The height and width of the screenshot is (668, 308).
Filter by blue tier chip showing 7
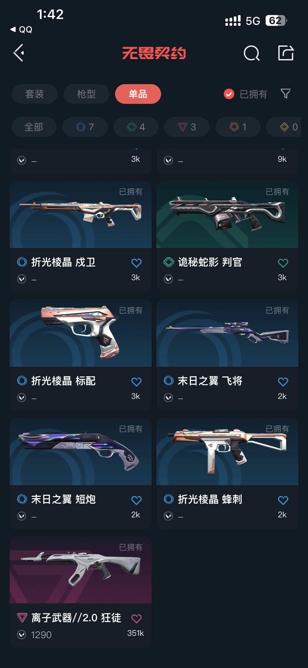[x=85, y=127]
